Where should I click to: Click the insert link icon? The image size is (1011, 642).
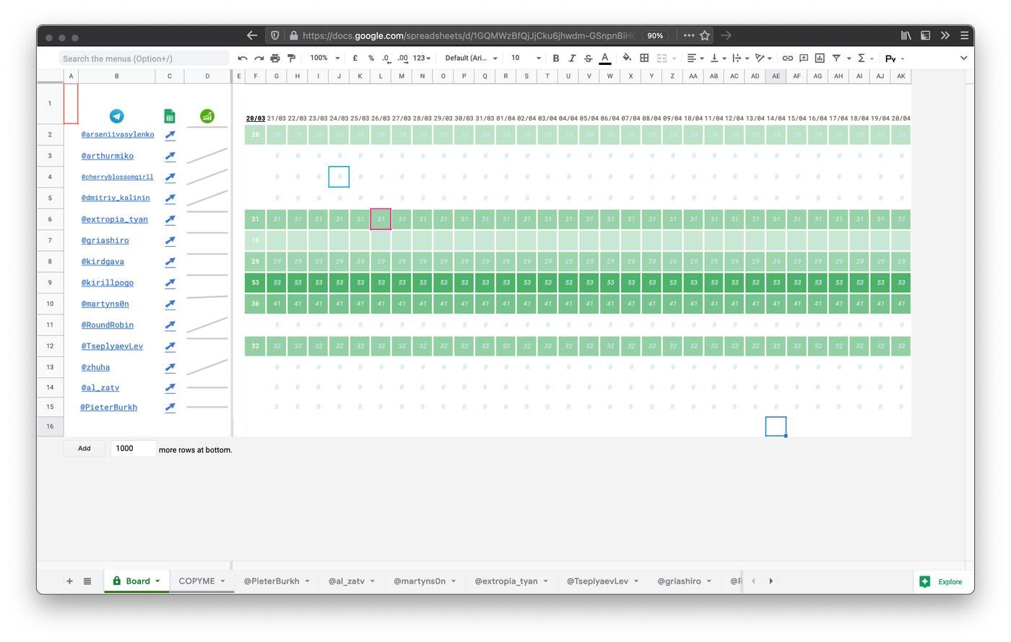click(x=787, y=58)
